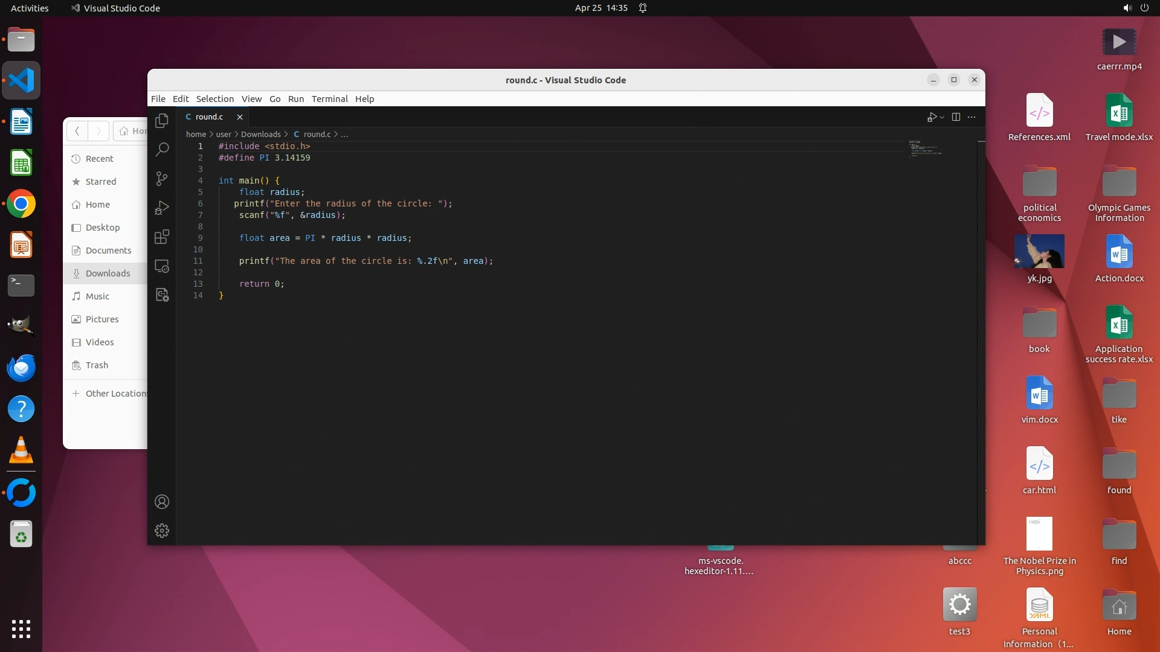The width and height of the screenshot is (1160, 652).
Task: Open the Terminal menu
Action: 329,99
